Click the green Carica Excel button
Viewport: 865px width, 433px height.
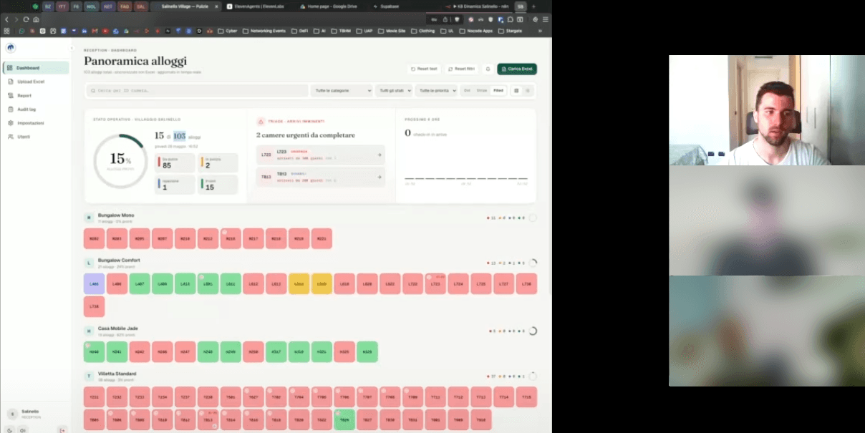[x=517, y=69]
